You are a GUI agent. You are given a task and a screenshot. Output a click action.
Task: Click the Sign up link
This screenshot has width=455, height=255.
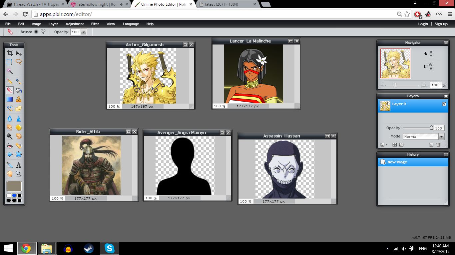(441, 24)
